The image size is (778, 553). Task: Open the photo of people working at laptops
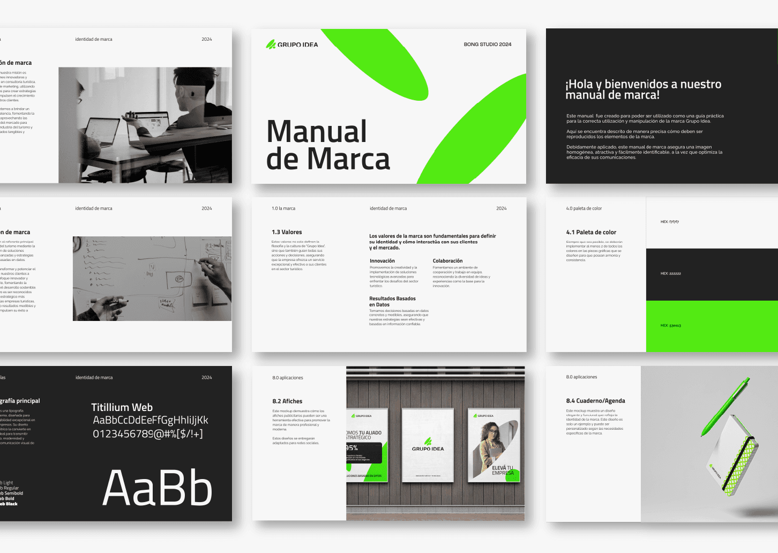[145, 125]
